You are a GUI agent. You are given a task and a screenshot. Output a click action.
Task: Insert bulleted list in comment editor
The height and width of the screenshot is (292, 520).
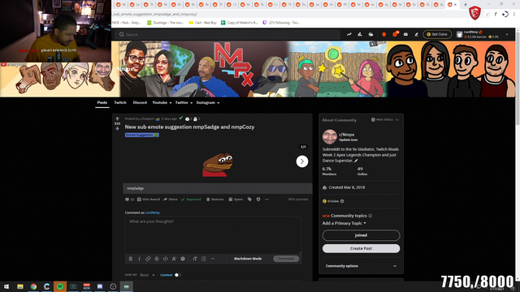coord(204,259)
